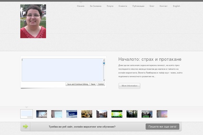Click inside the blue text editing area
Image resolution: width=203 pixels, height=135 pixels.
click(x=62, y=70)
